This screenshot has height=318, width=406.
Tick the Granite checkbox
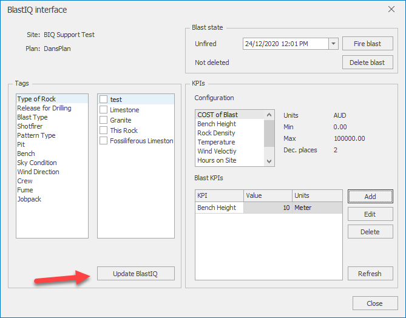pos(104,120)
